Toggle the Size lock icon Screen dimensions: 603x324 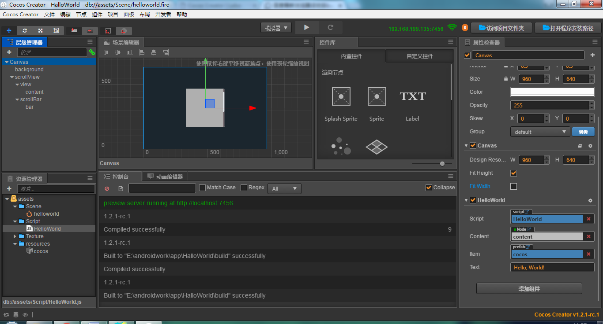click(506, 79)
